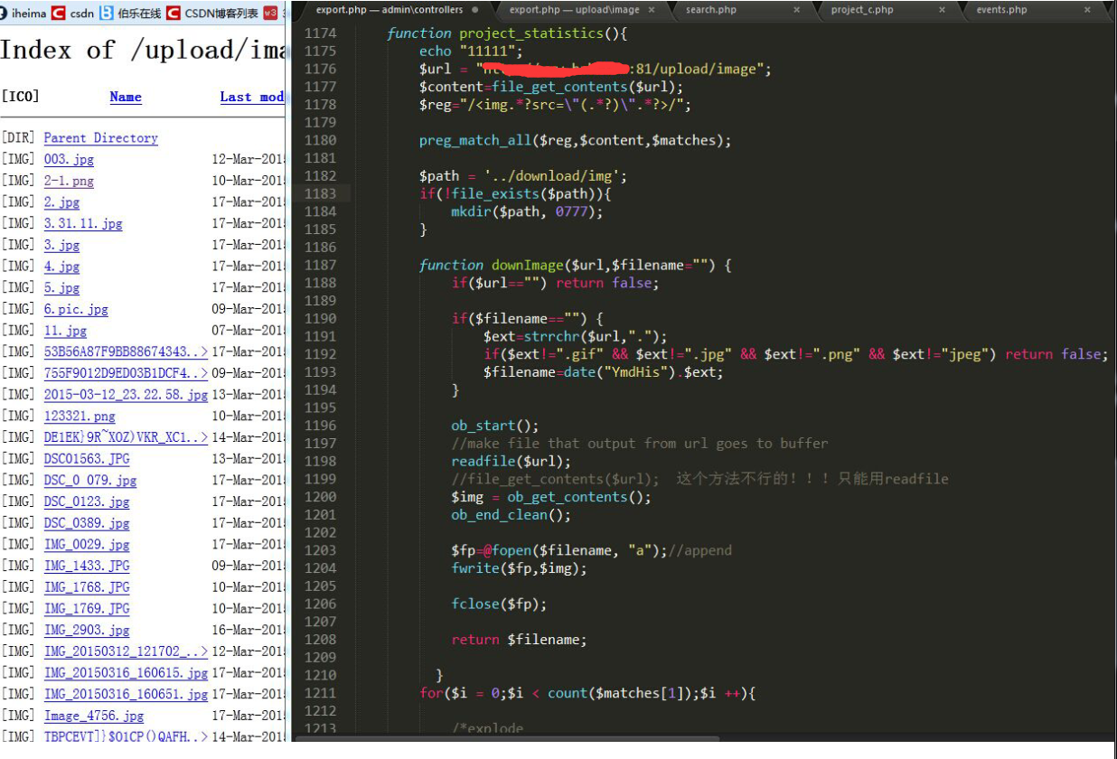Open the 123321.png file link
This screenshot has width=1117, height=759.
[80, 417]
